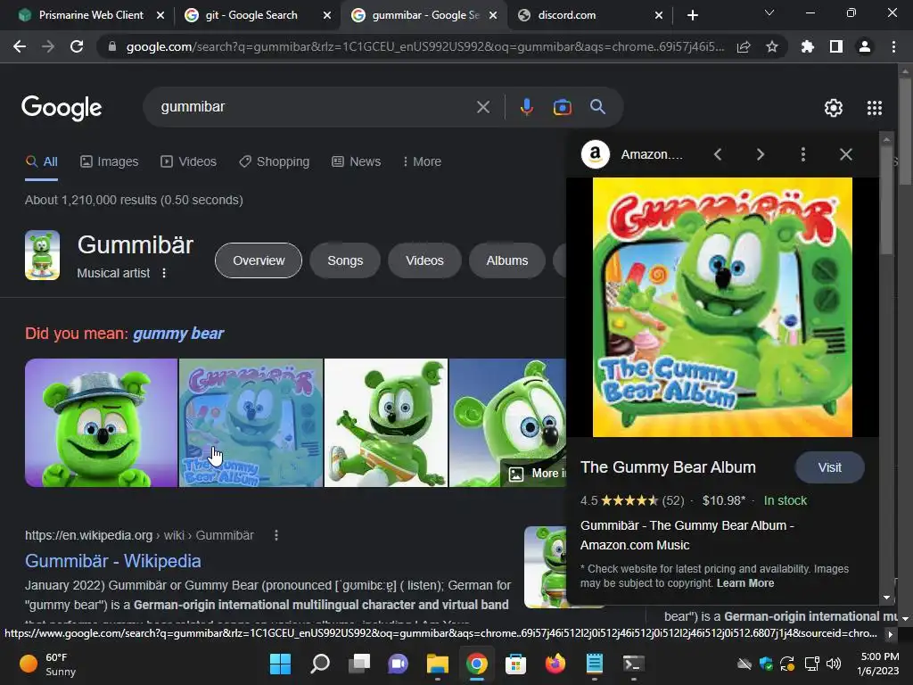913x685 pixels.
Task: Open the tab search chevron
Action: 769,12
